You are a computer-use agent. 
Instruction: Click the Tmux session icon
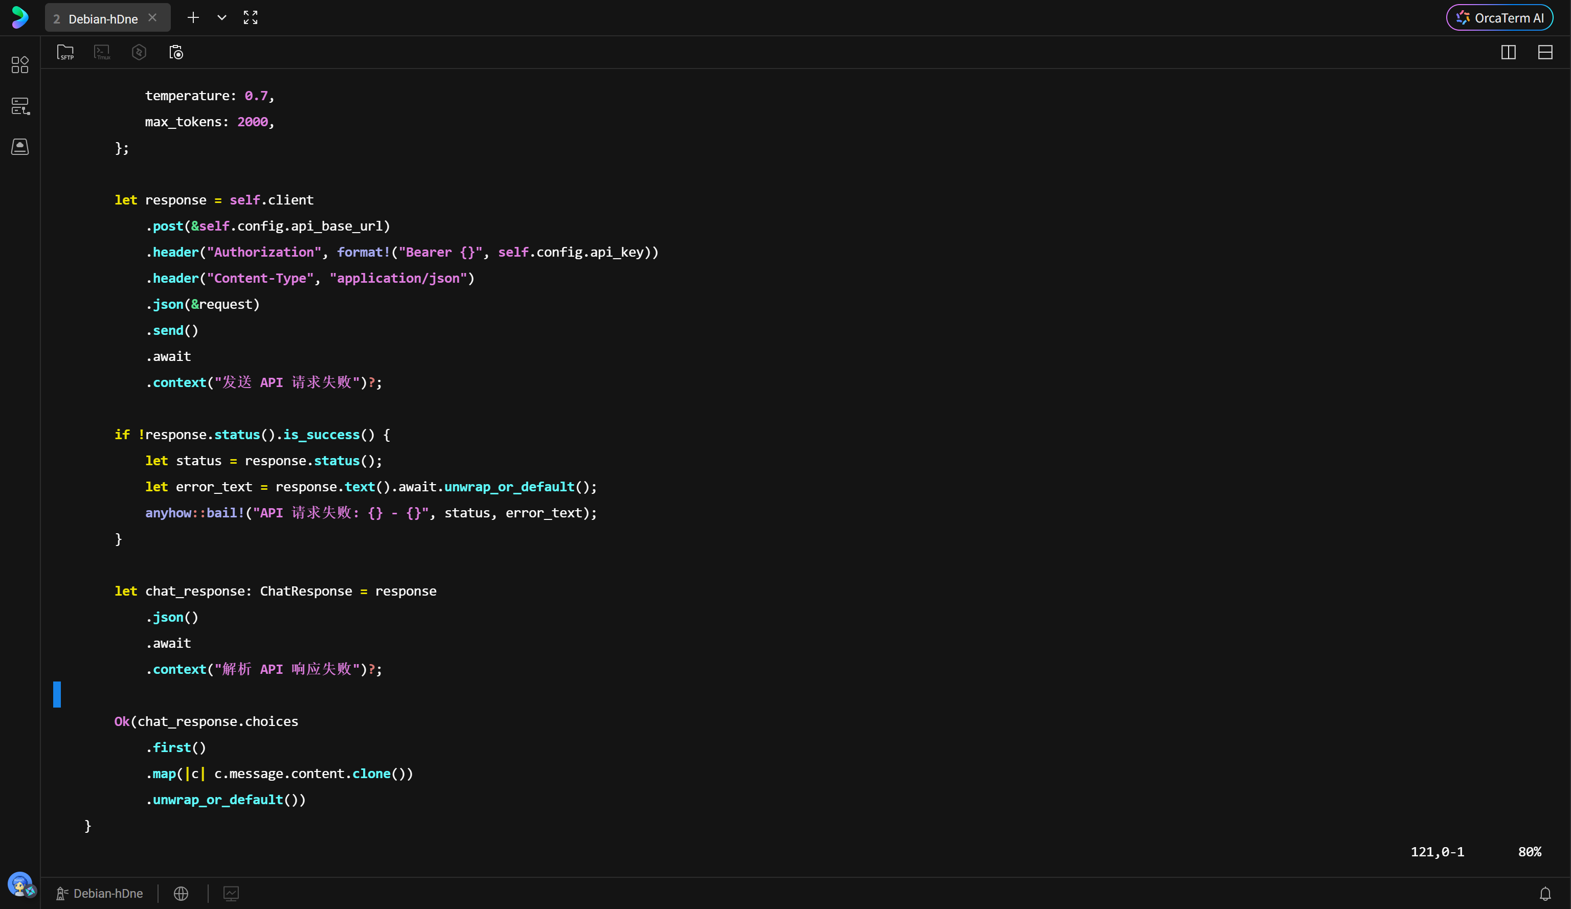coord(102,52)
